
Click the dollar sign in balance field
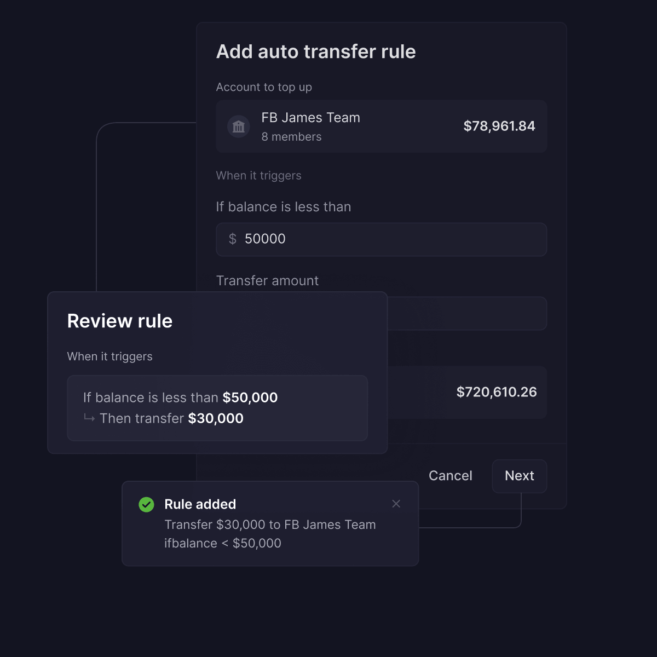point(233,239)
